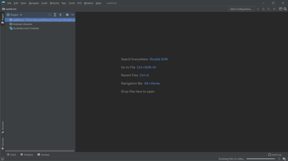288x161 pixels.
Task: Click Ctrl+Shift+N shortcut text
Action: pos(146,67)
